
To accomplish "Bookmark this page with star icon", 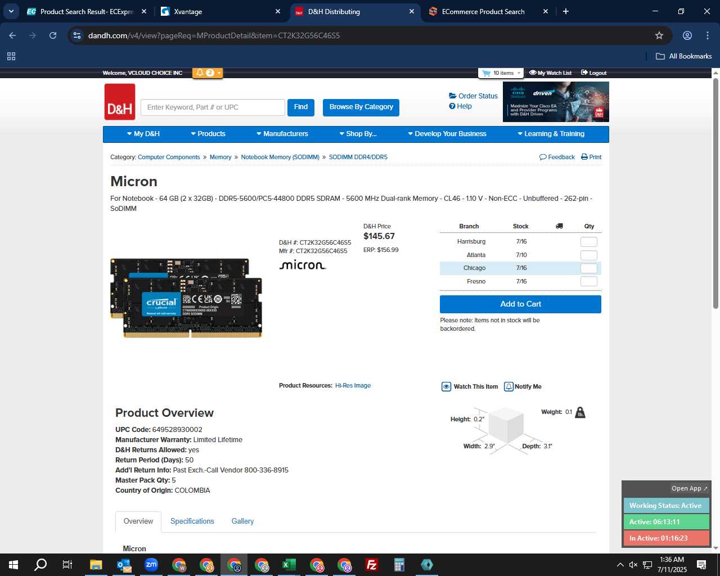I will point(659,35).
